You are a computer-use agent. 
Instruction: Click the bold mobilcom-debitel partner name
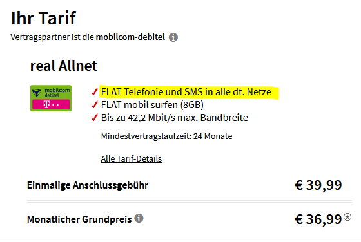(130, 37)
